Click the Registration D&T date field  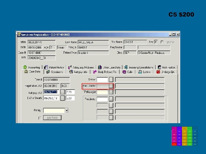[x=51, y=86]
